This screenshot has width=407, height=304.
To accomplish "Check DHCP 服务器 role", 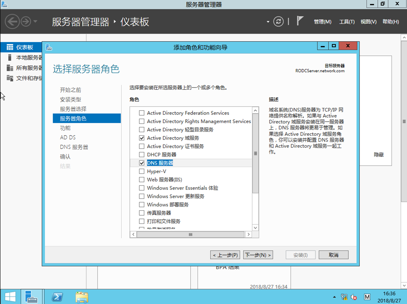I will click(x=142, y=155).
